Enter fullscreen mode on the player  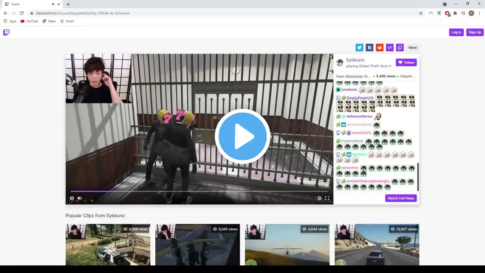click(327, 198)
